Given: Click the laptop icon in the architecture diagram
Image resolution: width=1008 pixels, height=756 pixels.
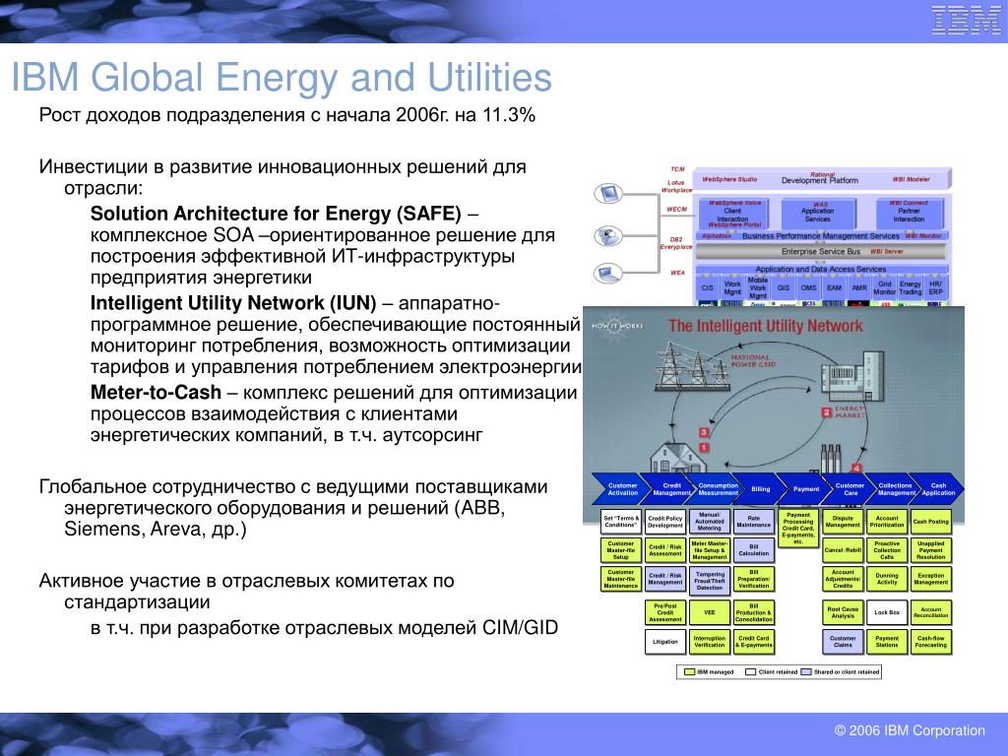Looking at the screenshot, I should click(608, 274).
